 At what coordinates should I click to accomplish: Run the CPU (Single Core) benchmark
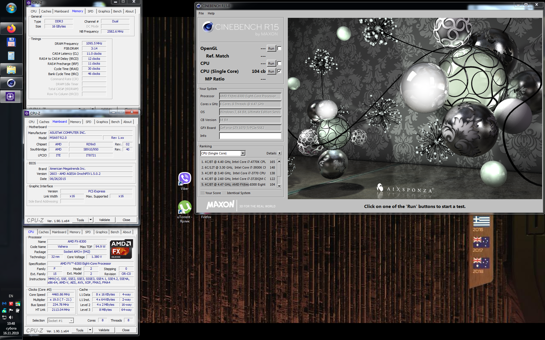pyautogui.click(x=271, y=71)
